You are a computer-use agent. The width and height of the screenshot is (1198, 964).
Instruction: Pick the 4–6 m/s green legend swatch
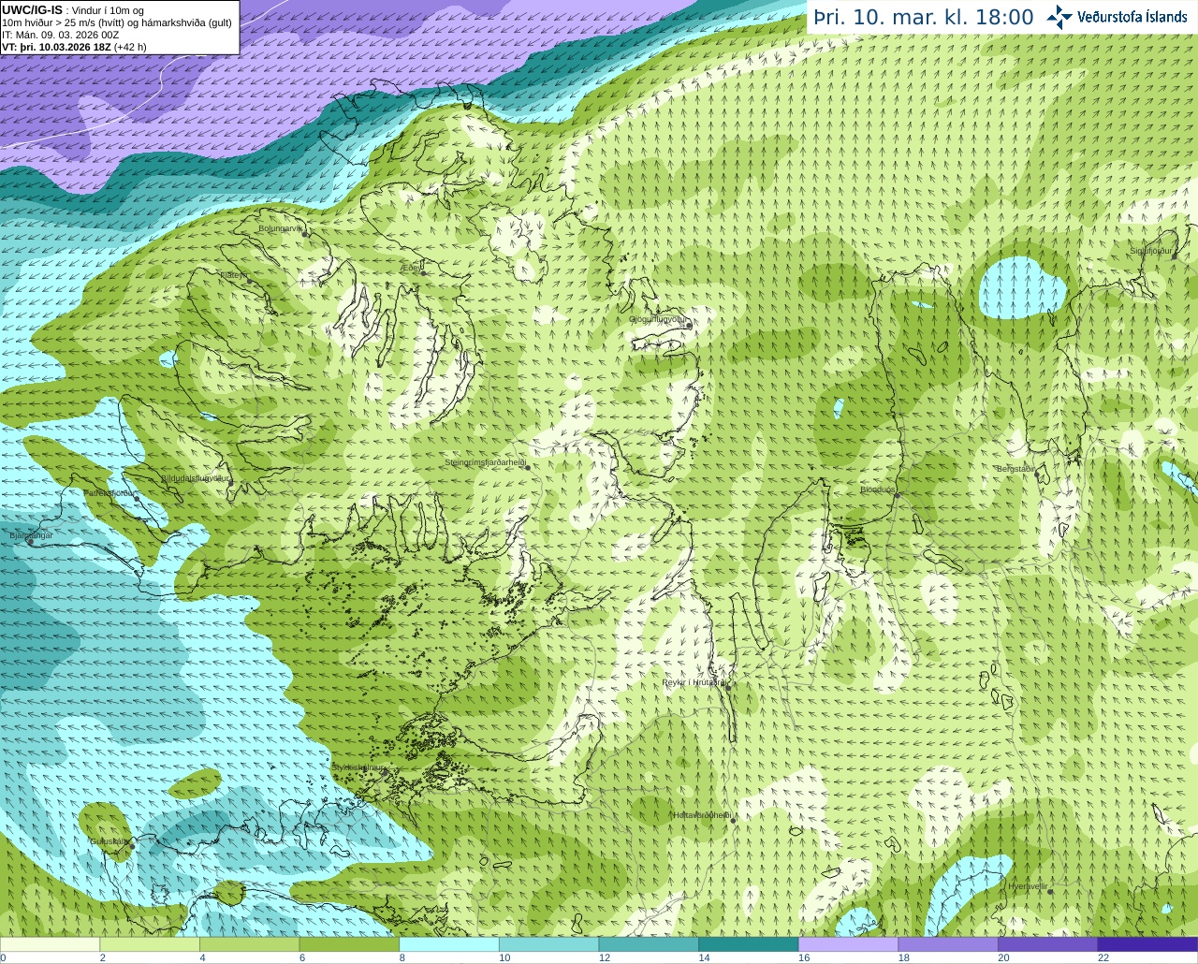tap(249, 944)
